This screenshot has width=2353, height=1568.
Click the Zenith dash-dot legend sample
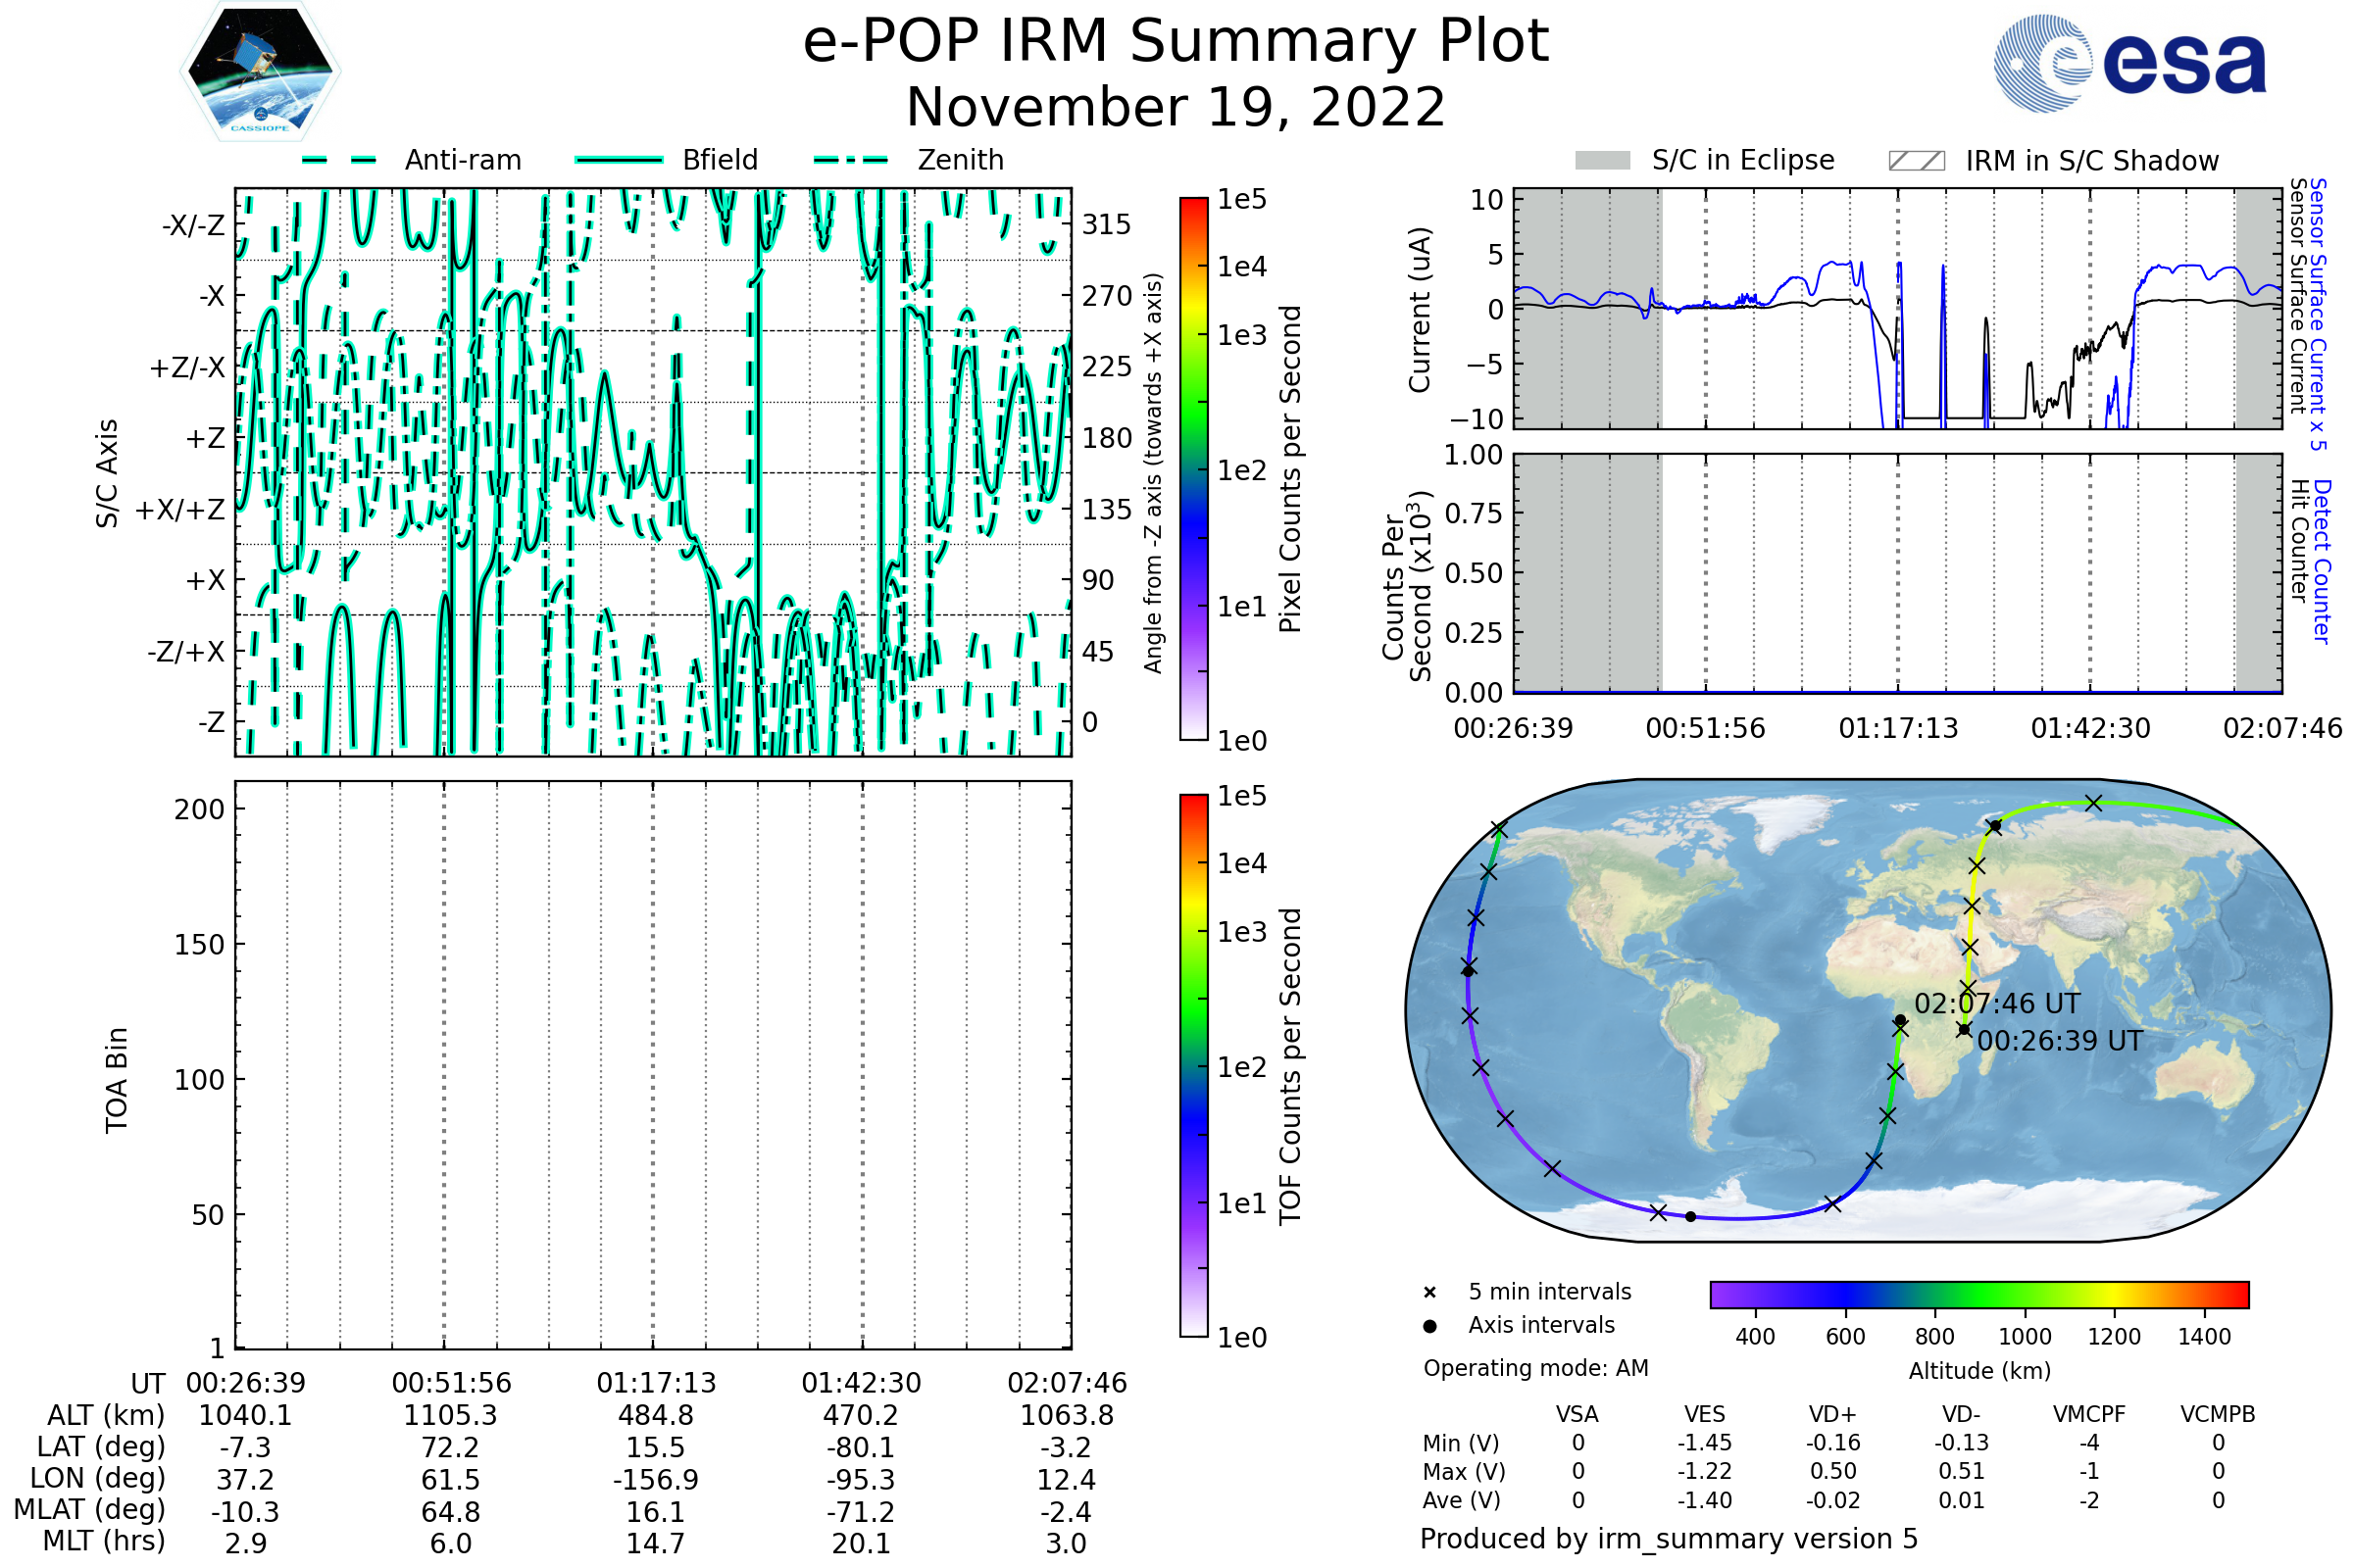[x=851, y=160]
